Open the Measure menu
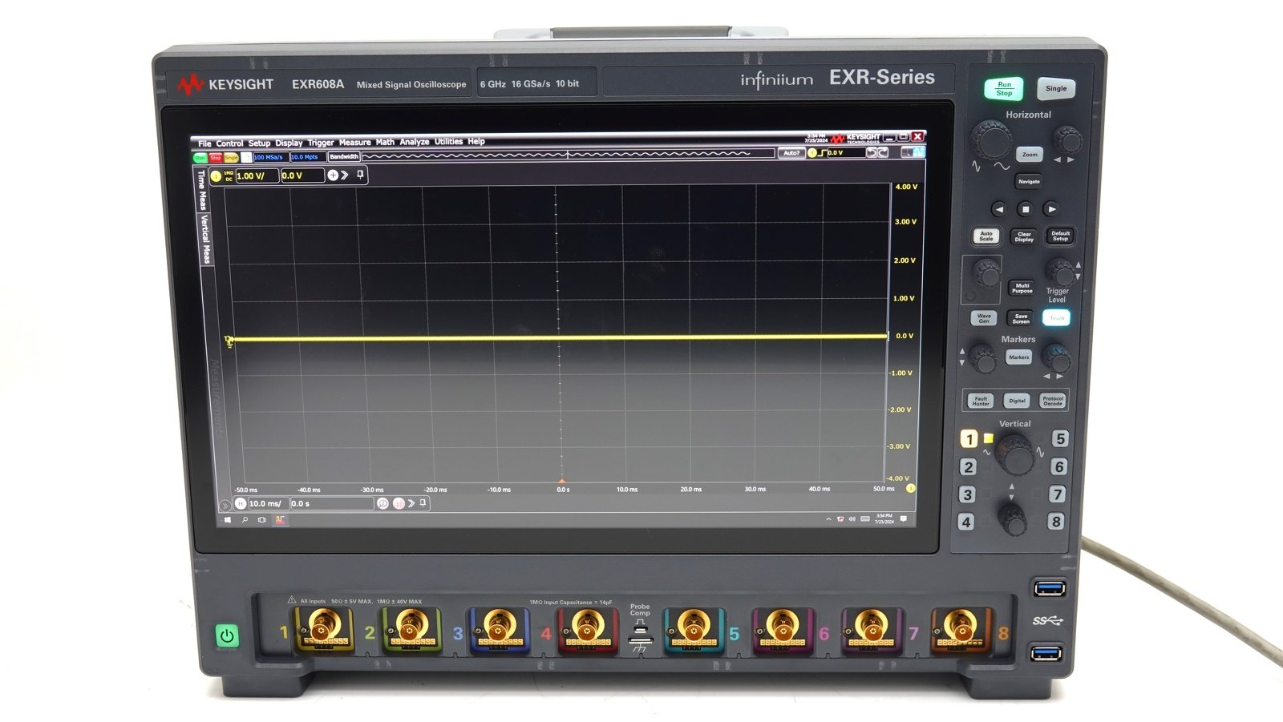The width and height of the screenshot is (1283, 722). [354, 143]
